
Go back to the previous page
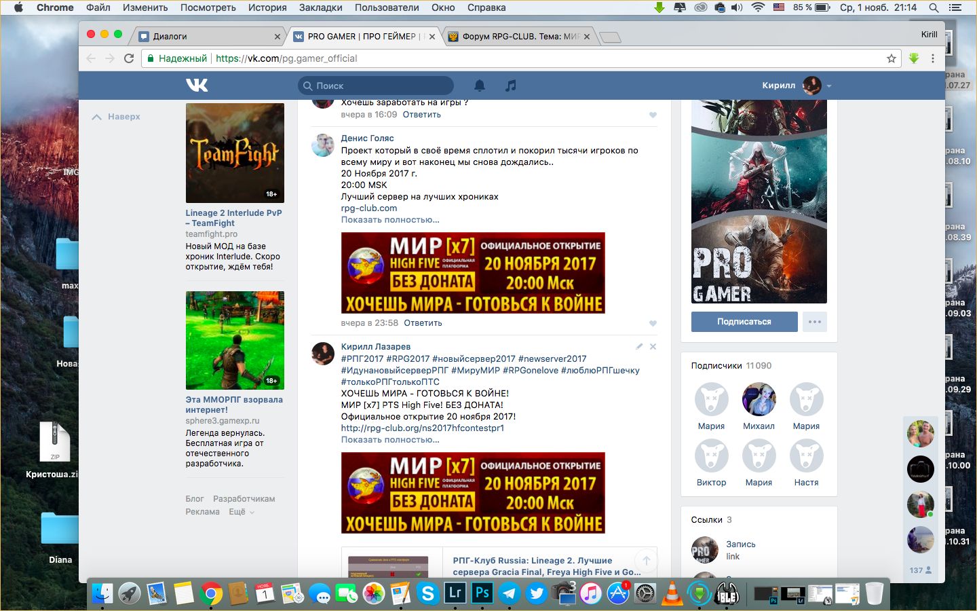point(92,58)
